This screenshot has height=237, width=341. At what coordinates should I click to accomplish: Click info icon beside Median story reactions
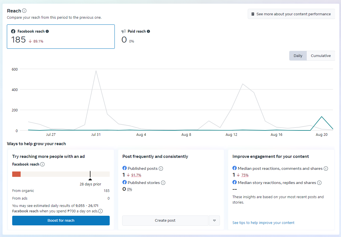[x=319, y=183]
